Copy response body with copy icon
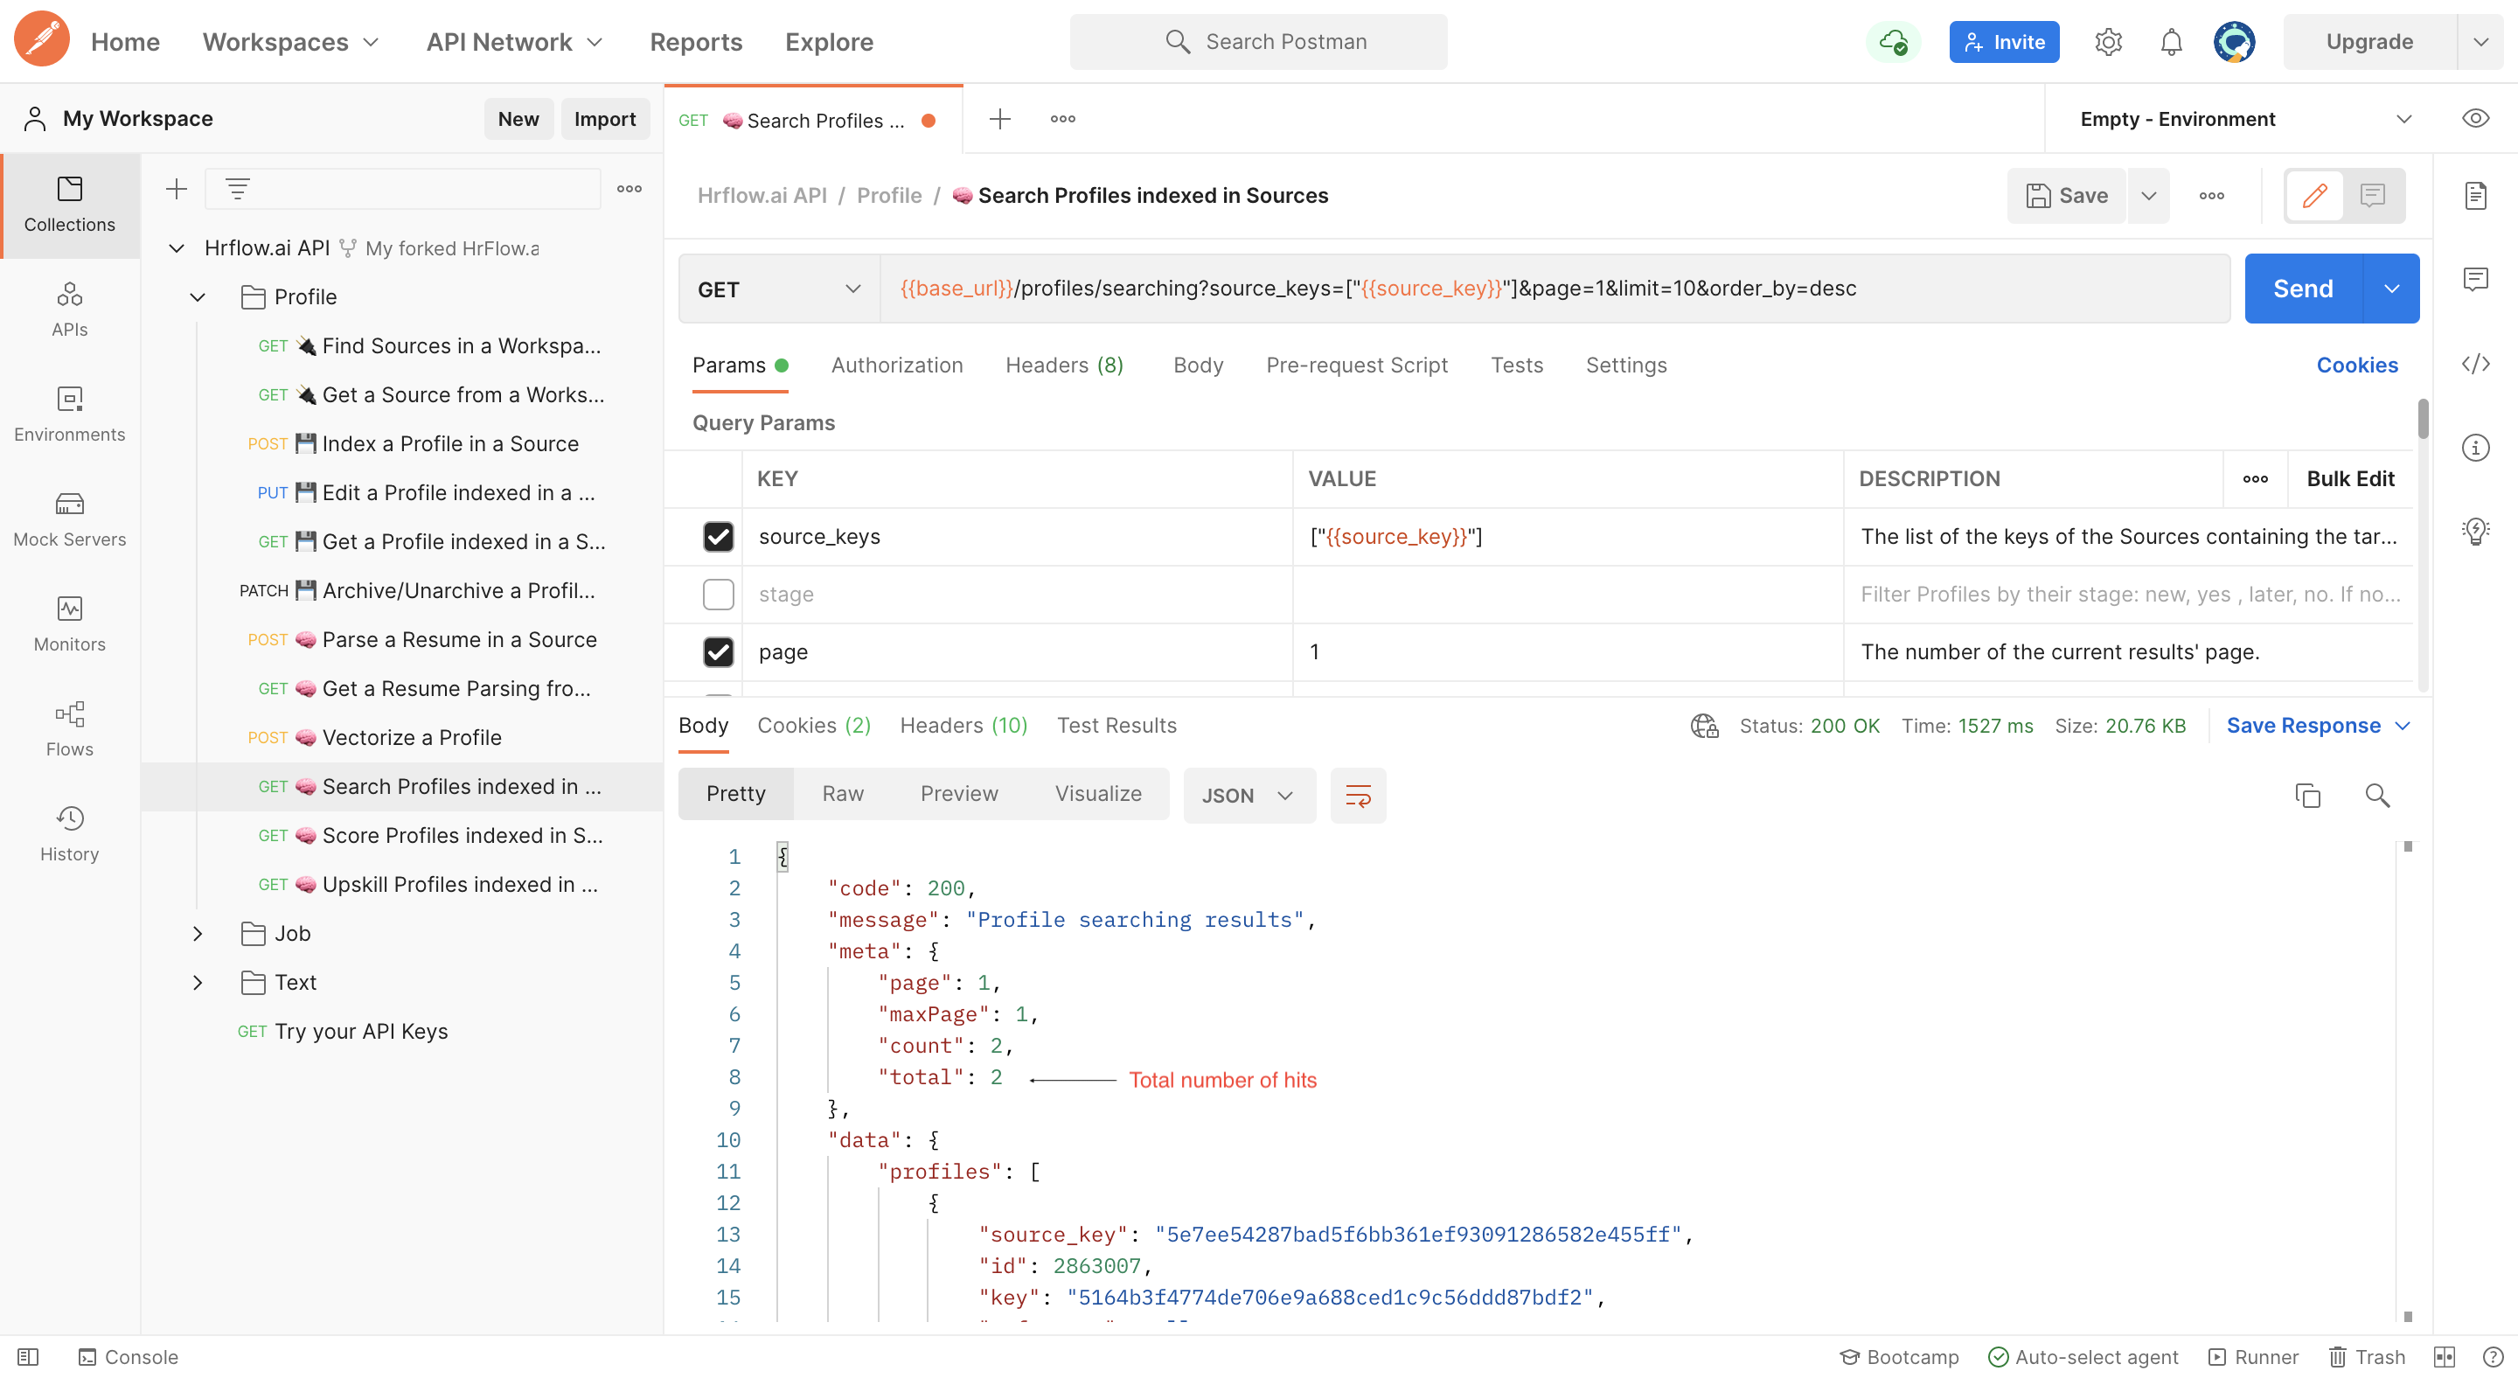Screen dimensions: 2518x1378 click(2308, 796)
